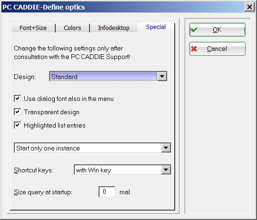Image resolution: width=257 pixels, height=220 pixels.
Task: Select the Standard design combo box text
Action: pyautogui.click(x=64, y=77)
